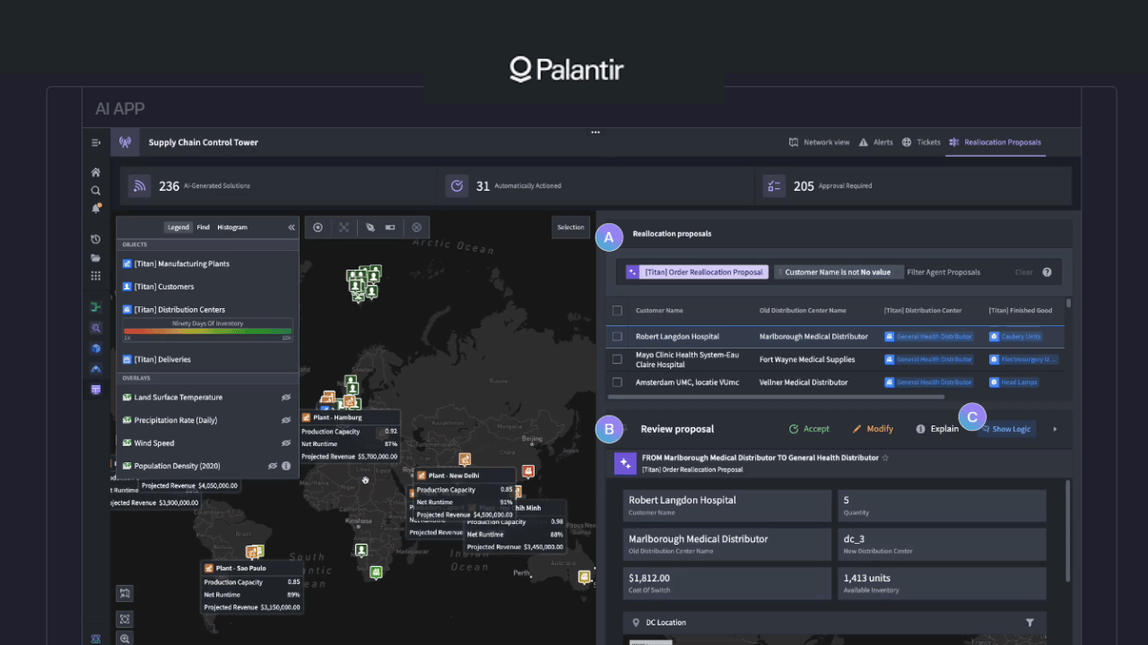Tick the Robert Langdon Hospital row checkbox
The width and height of the screenshot is (1148, 645).
pyautogui.click(x=617, y=337)
